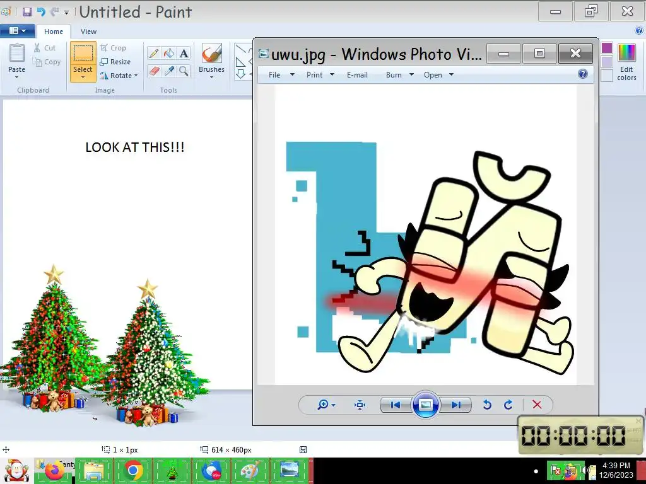Pick the down arrow shape

point(240,74)
